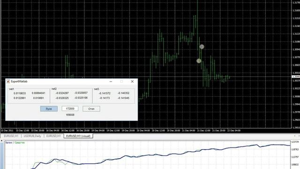This screenshot has width=300, height=169.
Task: Click the Пуск button in ExpertMatlab
Action: pyautogui.click(x=49, y=109)
